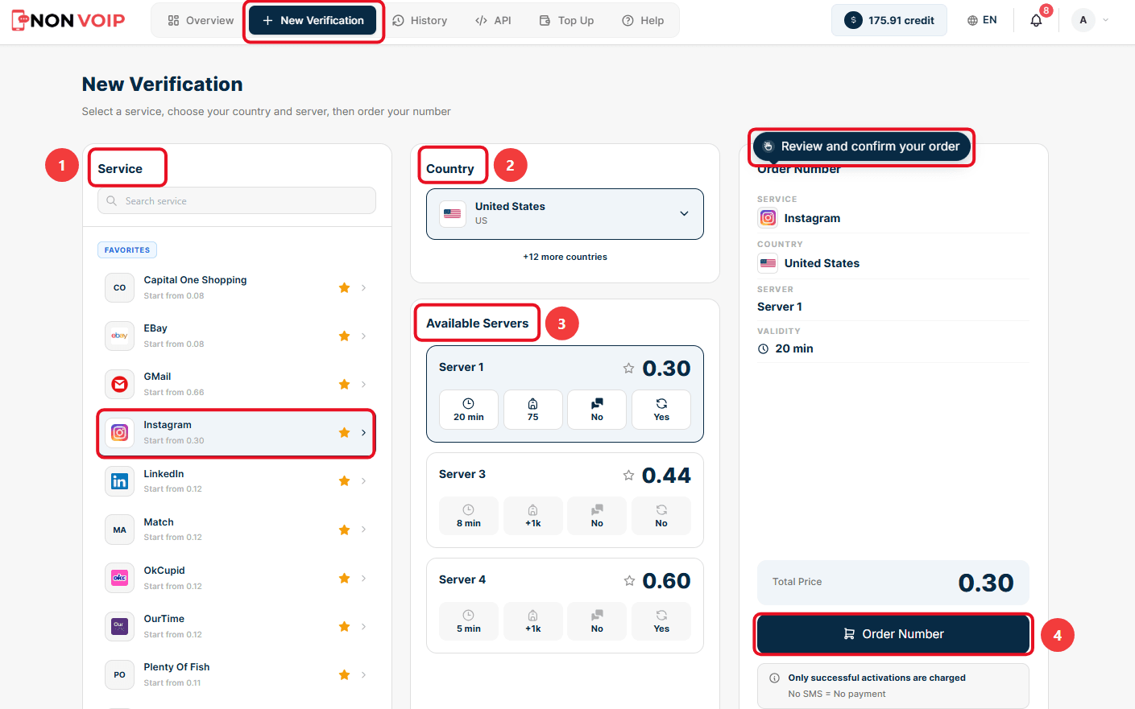Expand the account menu chevron next to avatar
Image resolution: width=1135 pixels, height=709 pixels.
click(1106, 20)
